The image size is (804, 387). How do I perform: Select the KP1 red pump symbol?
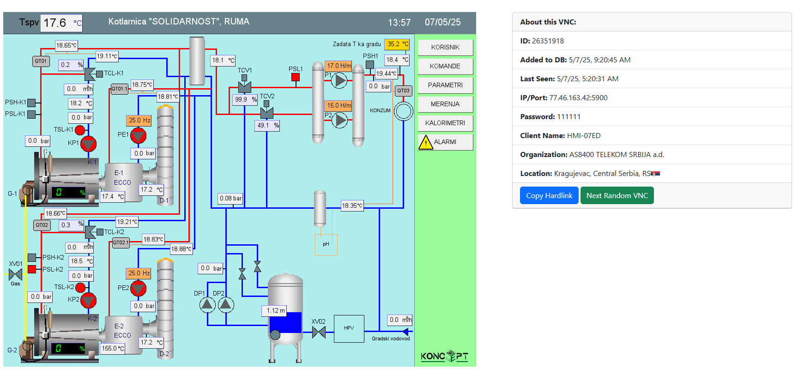(88, 144)
